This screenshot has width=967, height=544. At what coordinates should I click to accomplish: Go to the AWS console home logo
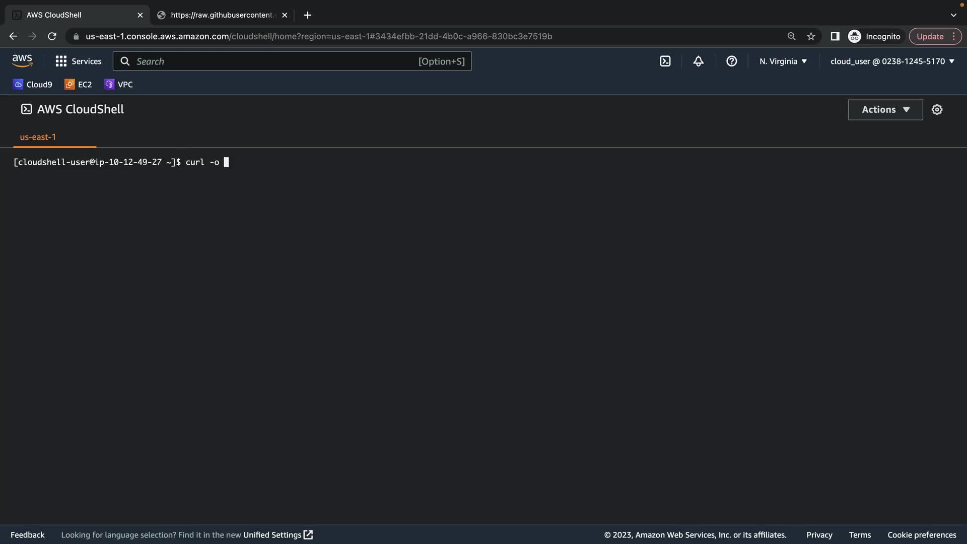click(22, 61)
